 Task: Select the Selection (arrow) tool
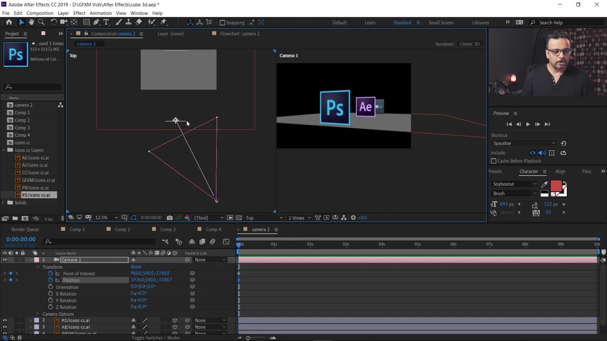[21, 22]
